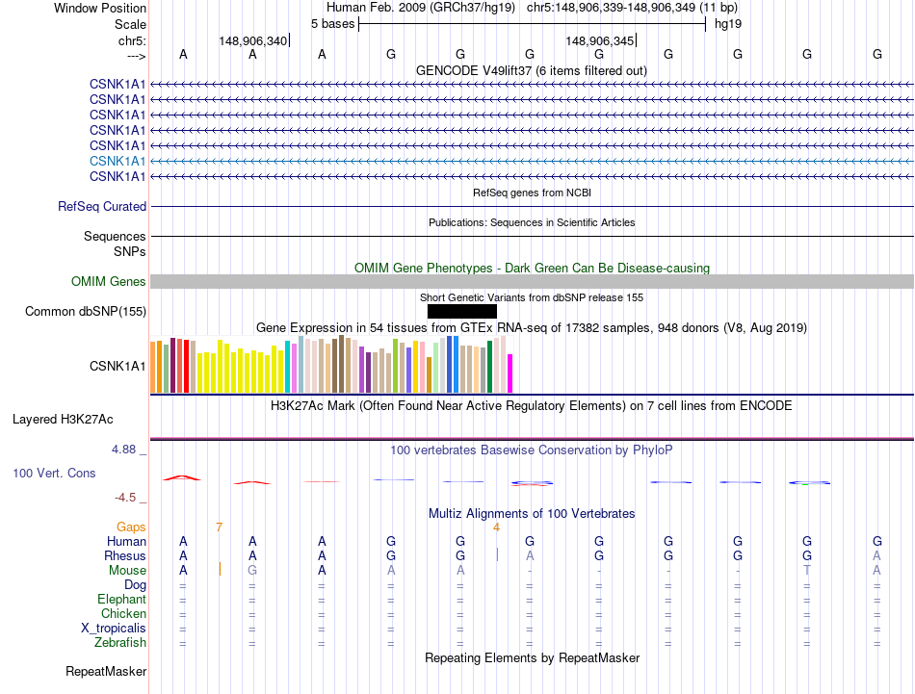This screenshot has height=694, width=915.
Task: Click the 100 Vert. Cons track label
Action: coord(54,473)
